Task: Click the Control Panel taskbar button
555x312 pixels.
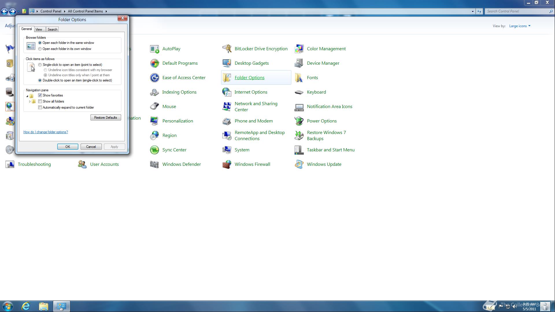Action: (x=62, y=306)
